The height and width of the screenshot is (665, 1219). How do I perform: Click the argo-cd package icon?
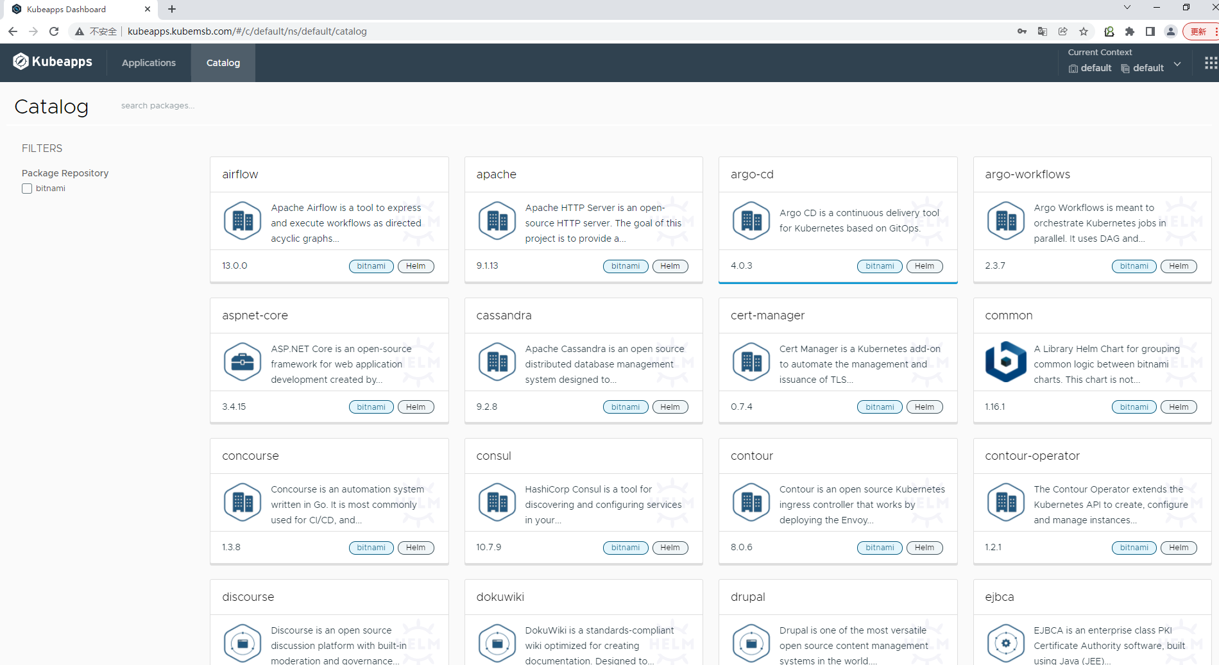pyautogui.click(x=751, y=221)
